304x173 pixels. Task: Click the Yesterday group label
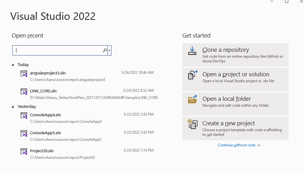click(x=27, y=106)
